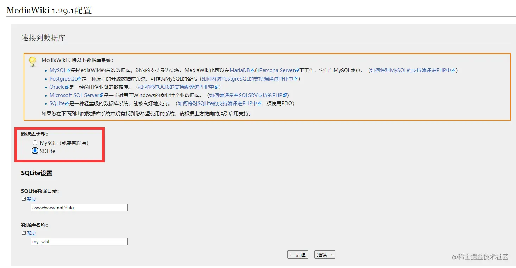Click the ← 后退 back button

(x=297, y=255)
